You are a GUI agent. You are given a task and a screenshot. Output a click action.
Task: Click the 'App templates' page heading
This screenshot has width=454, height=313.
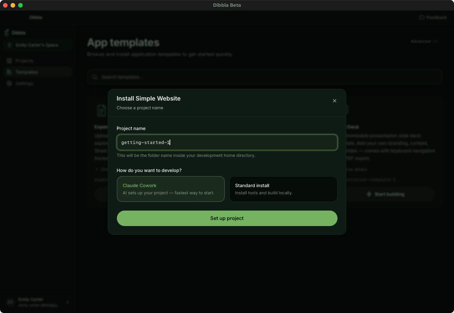tap(123, 42)
